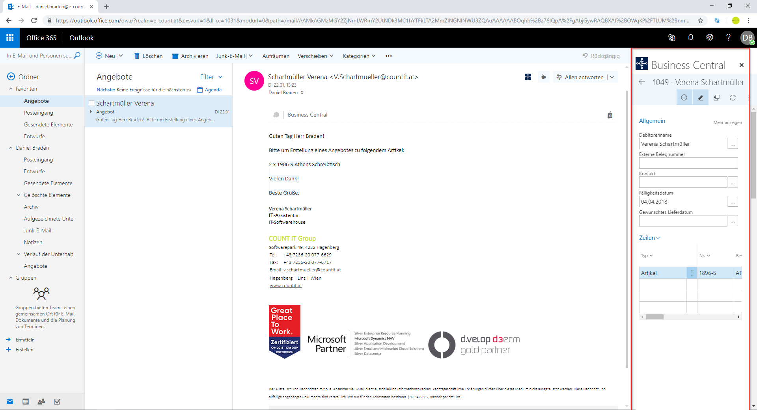Open the Business Central add-in icon in mail header

(x=528, y=77)
